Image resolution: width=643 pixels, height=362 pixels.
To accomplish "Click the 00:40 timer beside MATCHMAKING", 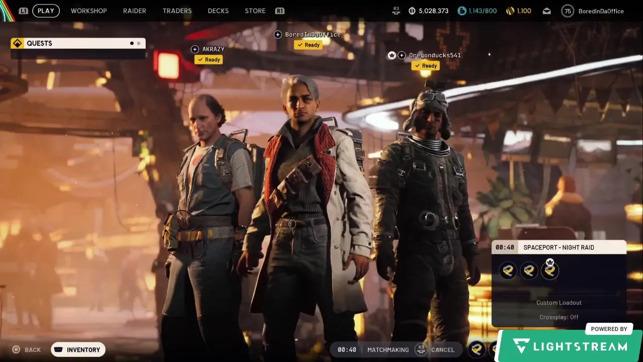I will pos(347,350).
